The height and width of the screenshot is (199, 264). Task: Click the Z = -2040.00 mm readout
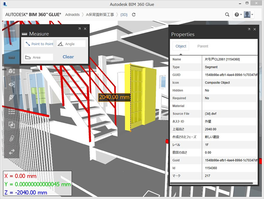point(26,192)
